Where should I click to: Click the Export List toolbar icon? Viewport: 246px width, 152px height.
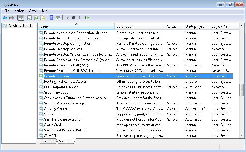coord(43,18)
